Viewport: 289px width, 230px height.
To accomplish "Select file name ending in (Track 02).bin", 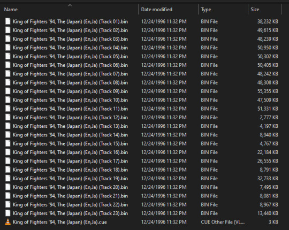I will [x=70, y=30].
